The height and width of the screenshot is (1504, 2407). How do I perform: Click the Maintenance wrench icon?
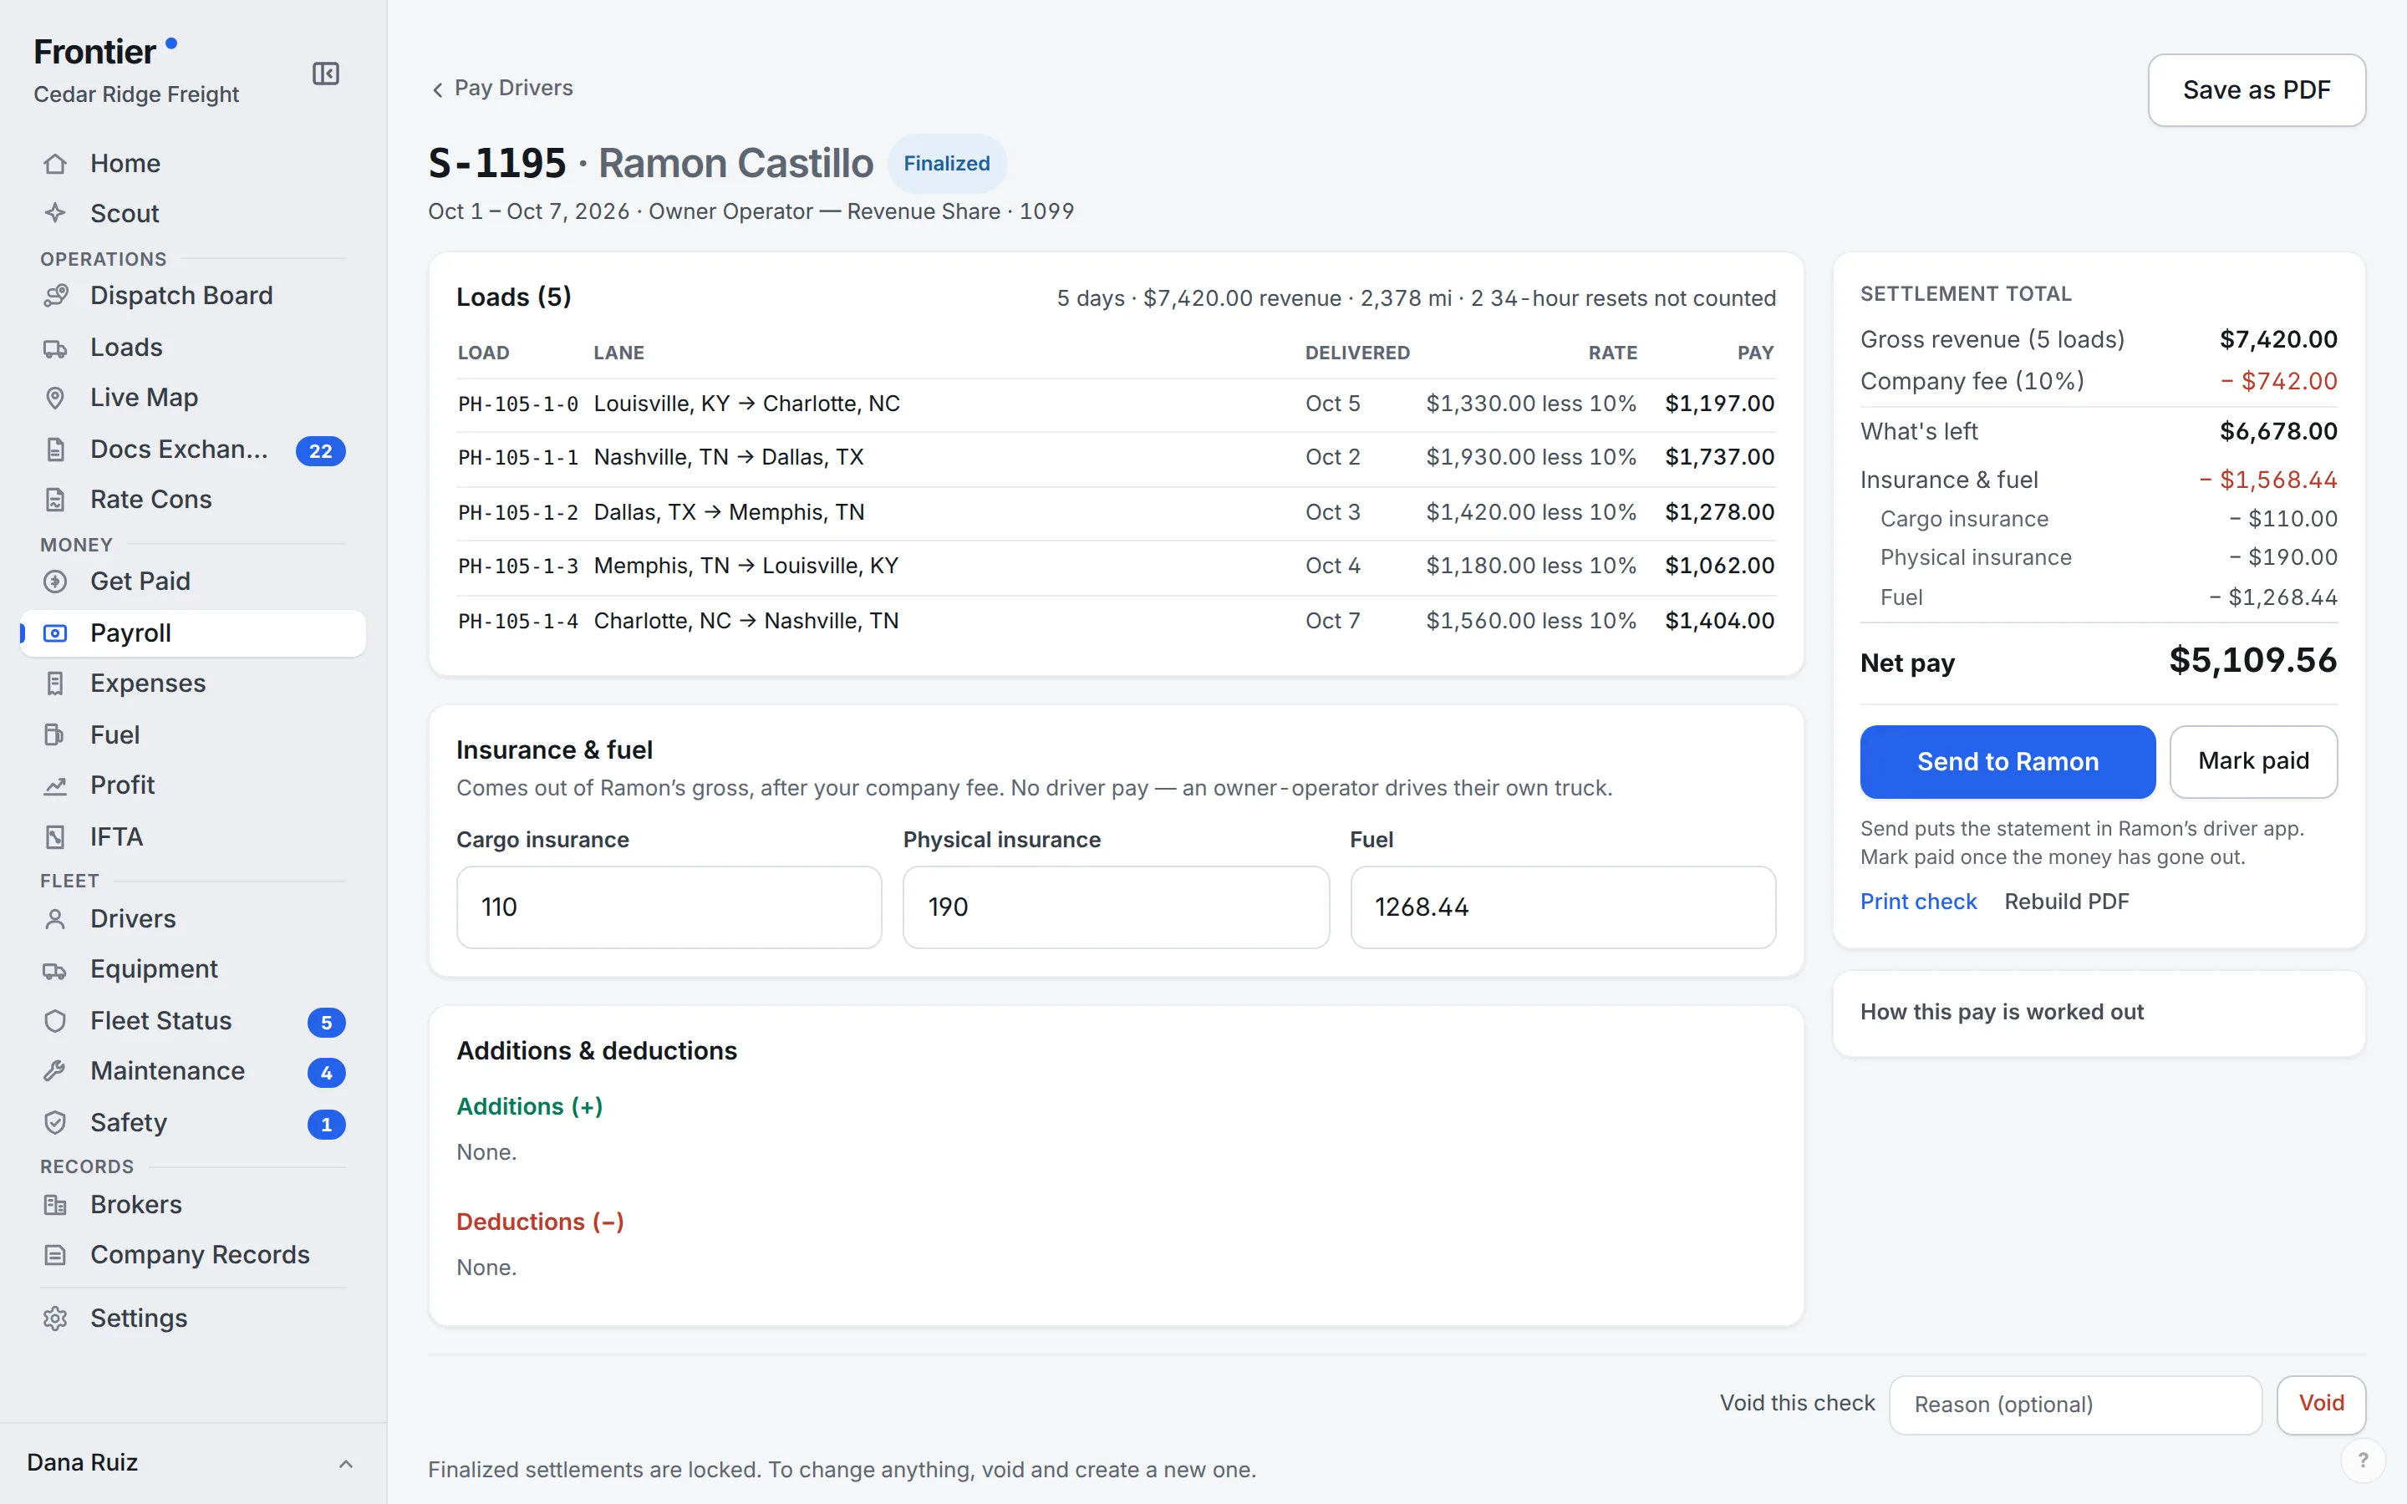pyautogui.click(x=56, y=1071)
